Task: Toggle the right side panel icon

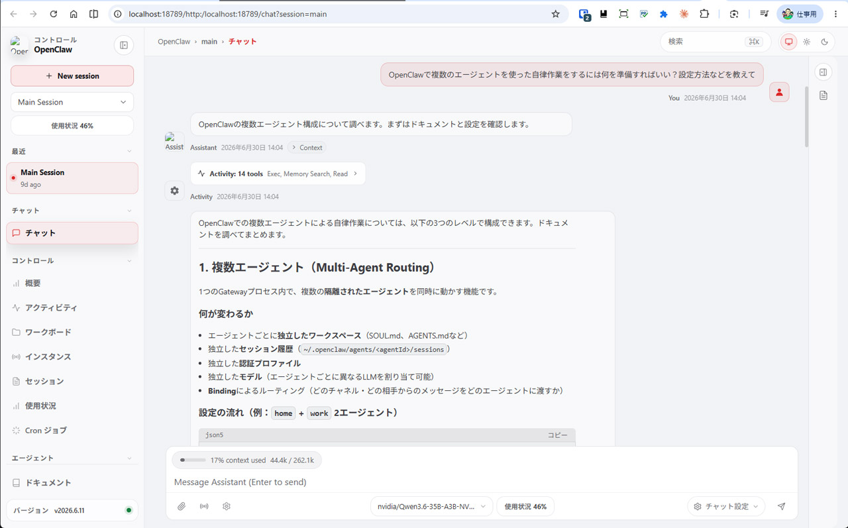Action: tap(823, 72)
